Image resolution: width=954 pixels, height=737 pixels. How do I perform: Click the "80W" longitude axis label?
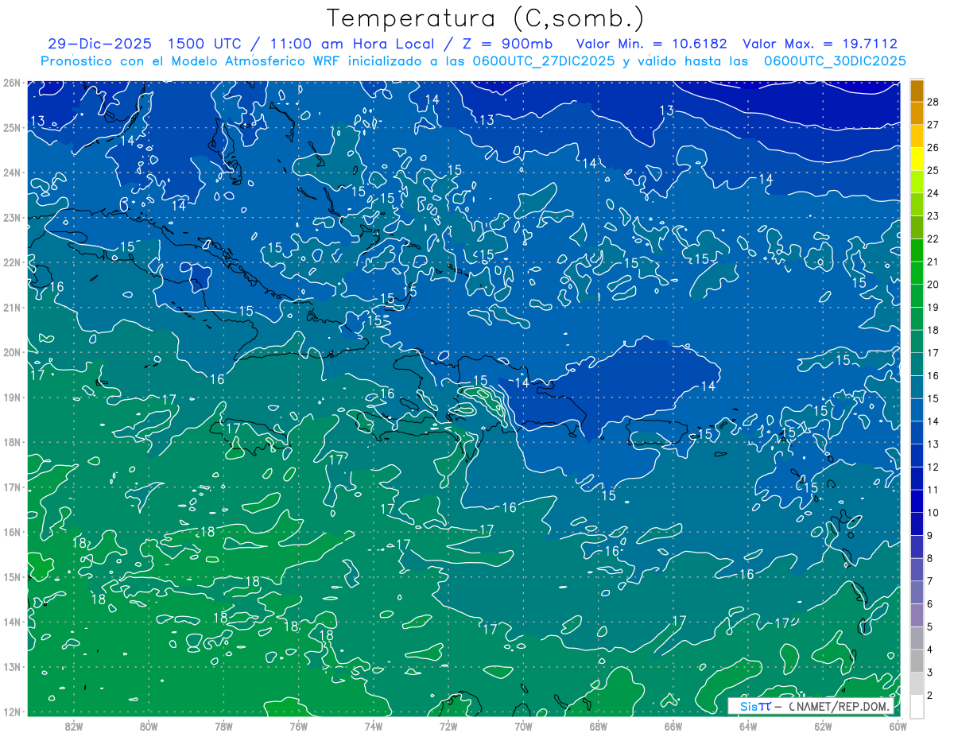(x=149, y=726)
